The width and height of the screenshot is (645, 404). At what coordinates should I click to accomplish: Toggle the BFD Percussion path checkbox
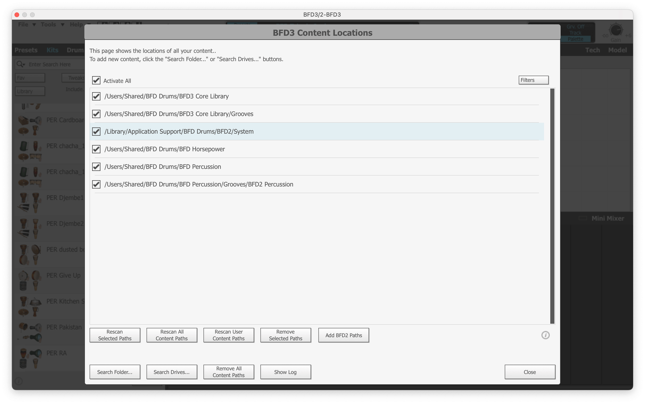coord(96,167)
